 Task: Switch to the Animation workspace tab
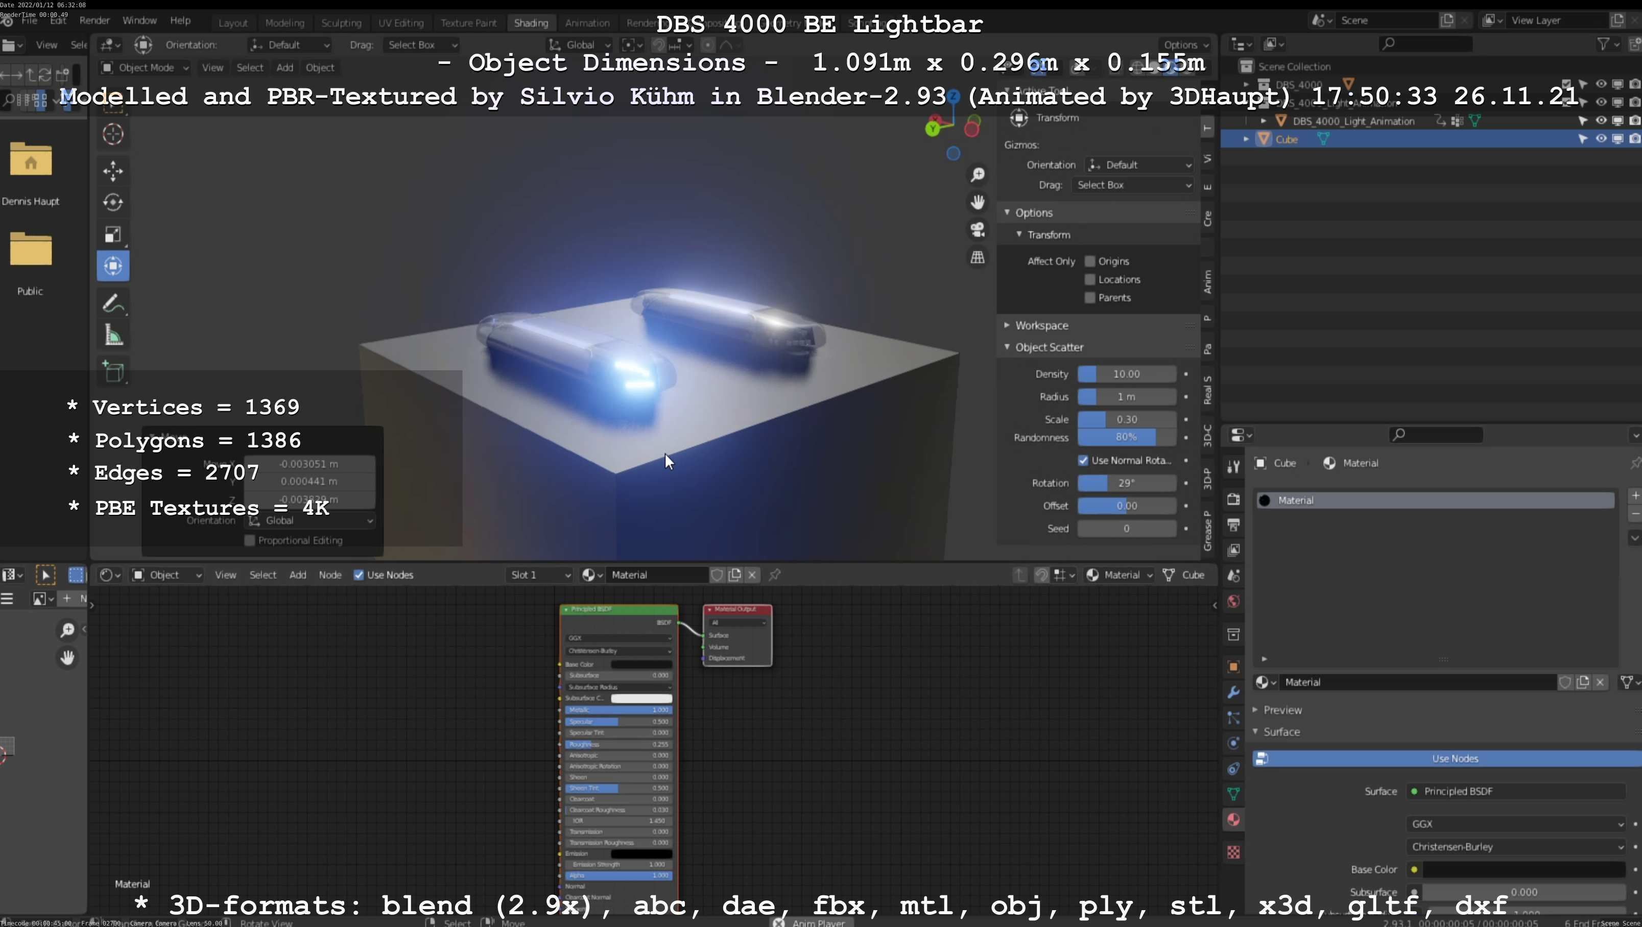coord(587,23)
